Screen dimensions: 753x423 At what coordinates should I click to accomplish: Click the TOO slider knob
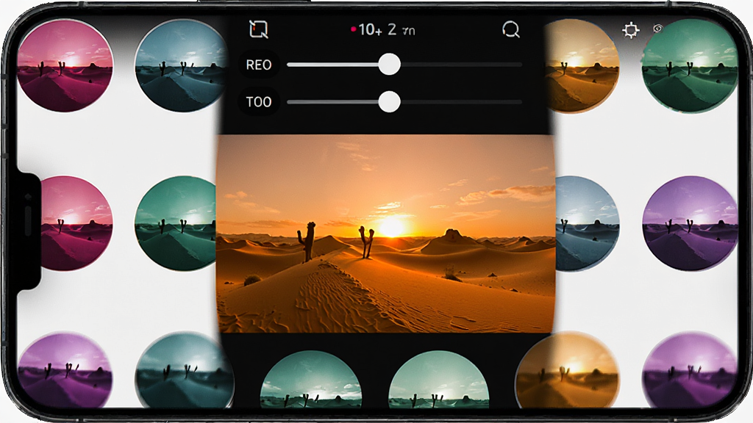pos(389,101)
